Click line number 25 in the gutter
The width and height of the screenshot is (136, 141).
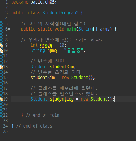5,131
